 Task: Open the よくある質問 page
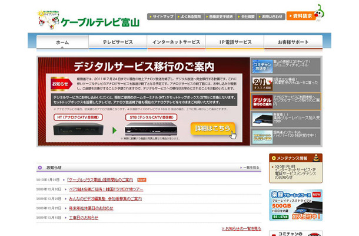tap(190, 17)
